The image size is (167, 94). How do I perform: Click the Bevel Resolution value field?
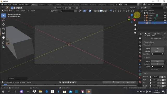[157, 64]
